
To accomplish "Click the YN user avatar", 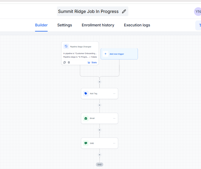I will coord(198,12).
